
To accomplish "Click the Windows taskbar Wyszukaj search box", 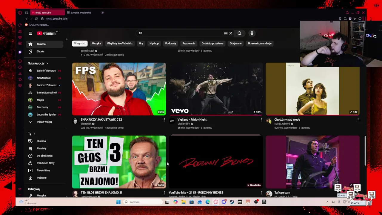I will pos(143,202).
